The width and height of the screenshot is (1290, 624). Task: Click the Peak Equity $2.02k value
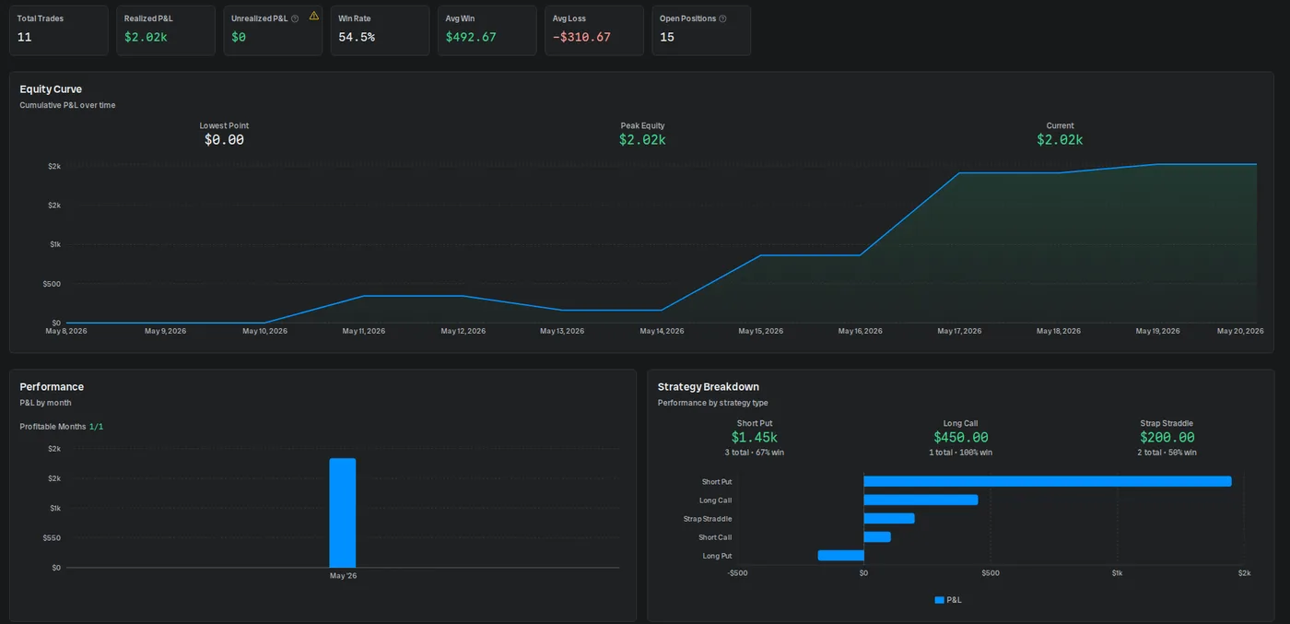click(642, 140)
